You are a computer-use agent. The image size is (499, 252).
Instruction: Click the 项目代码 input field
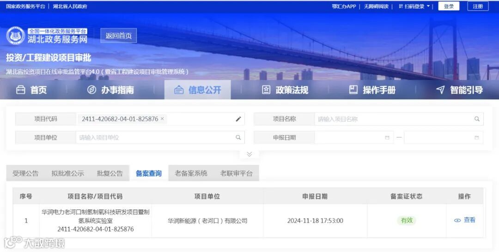160,119
